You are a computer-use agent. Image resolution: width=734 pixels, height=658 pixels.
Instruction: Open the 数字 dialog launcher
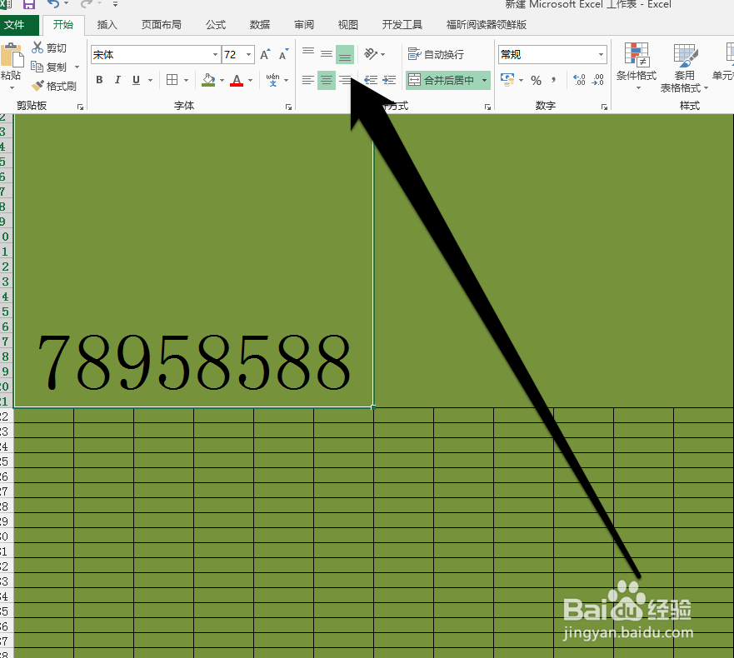click(604, 107)
